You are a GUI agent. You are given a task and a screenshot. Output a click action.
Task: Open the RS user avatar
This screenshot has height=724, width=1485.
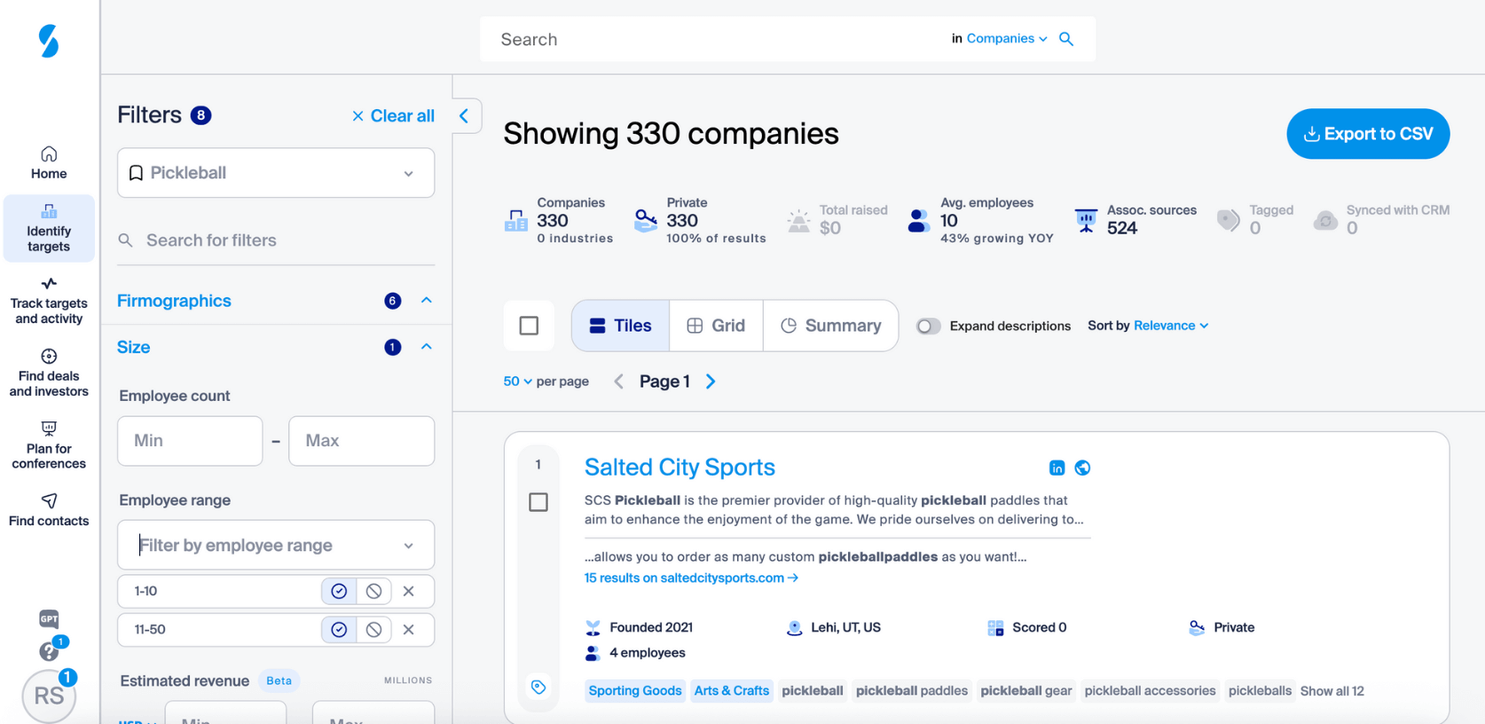point(49,696)
